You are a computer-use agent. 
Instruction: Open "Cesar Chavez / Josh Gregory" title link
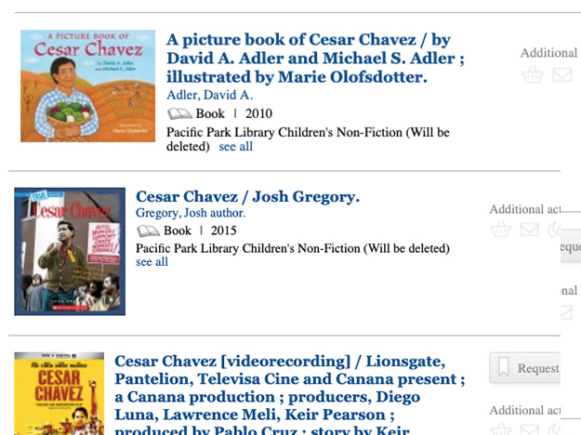pos(247,197)
